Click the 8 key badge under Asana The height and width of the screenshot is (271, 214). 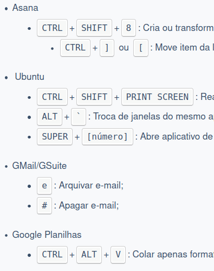[x=128, y=28]
